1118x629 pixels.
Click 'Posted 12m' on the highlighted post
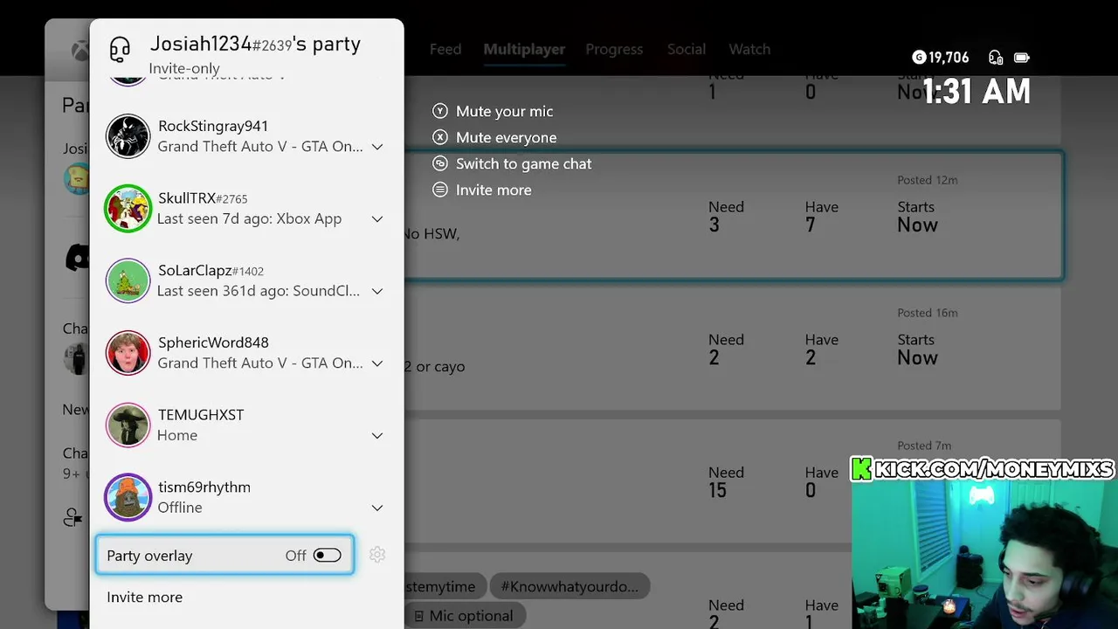click(x=928, y=180)
